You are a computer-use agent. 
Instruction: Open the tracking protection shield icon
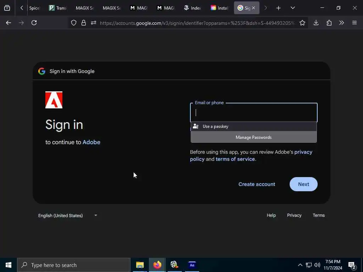74,23
